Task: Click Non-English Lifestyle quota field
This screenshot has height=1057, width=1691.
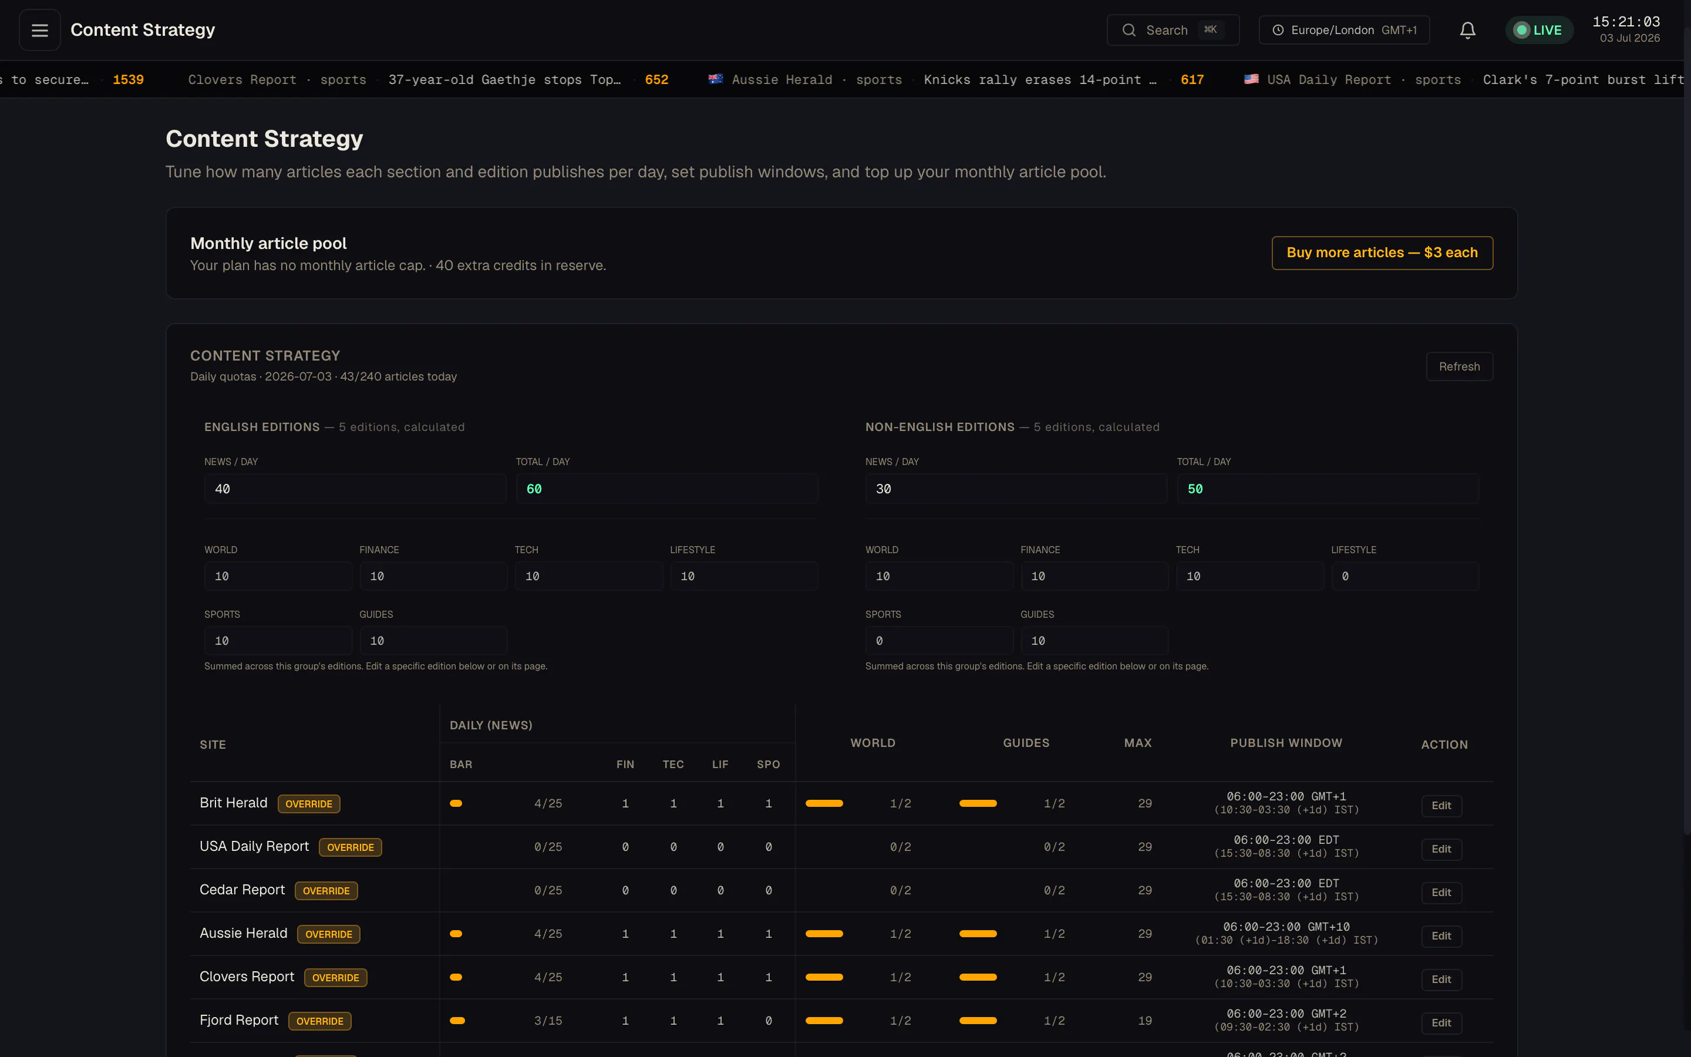Action: pos(1404,576)
